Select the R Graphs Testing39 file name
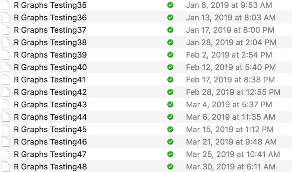The image size is (292, 172). pos(50,55)
